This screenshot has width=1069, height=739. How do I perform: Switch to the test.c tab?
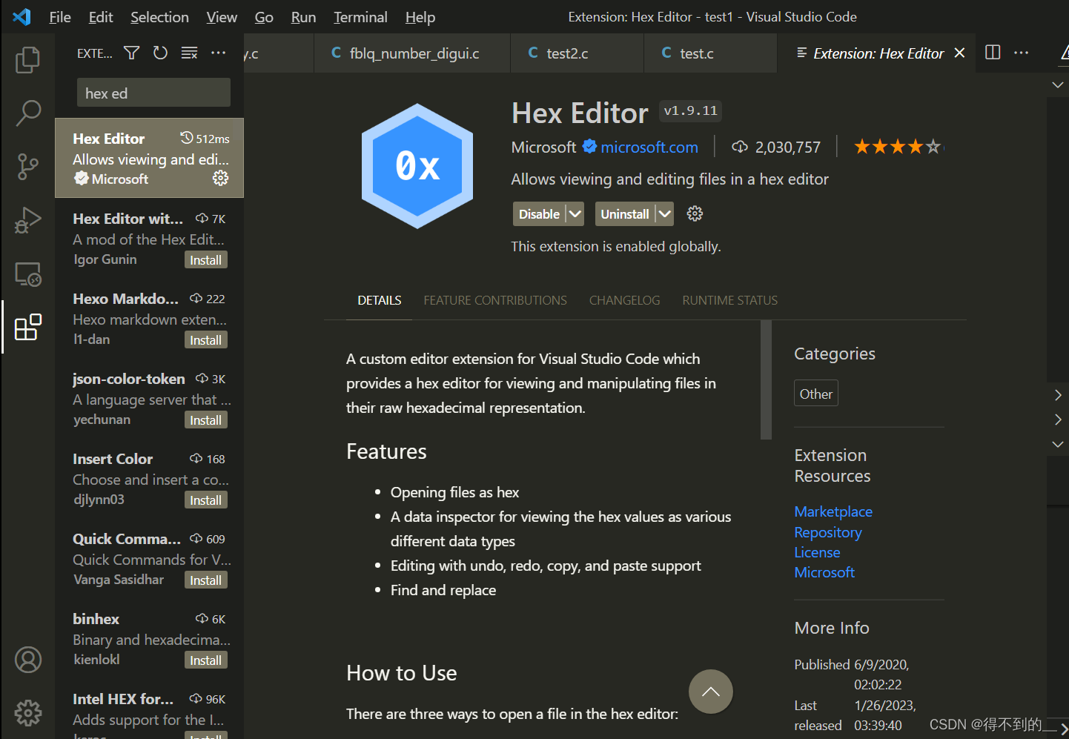(x=710, y=53)
